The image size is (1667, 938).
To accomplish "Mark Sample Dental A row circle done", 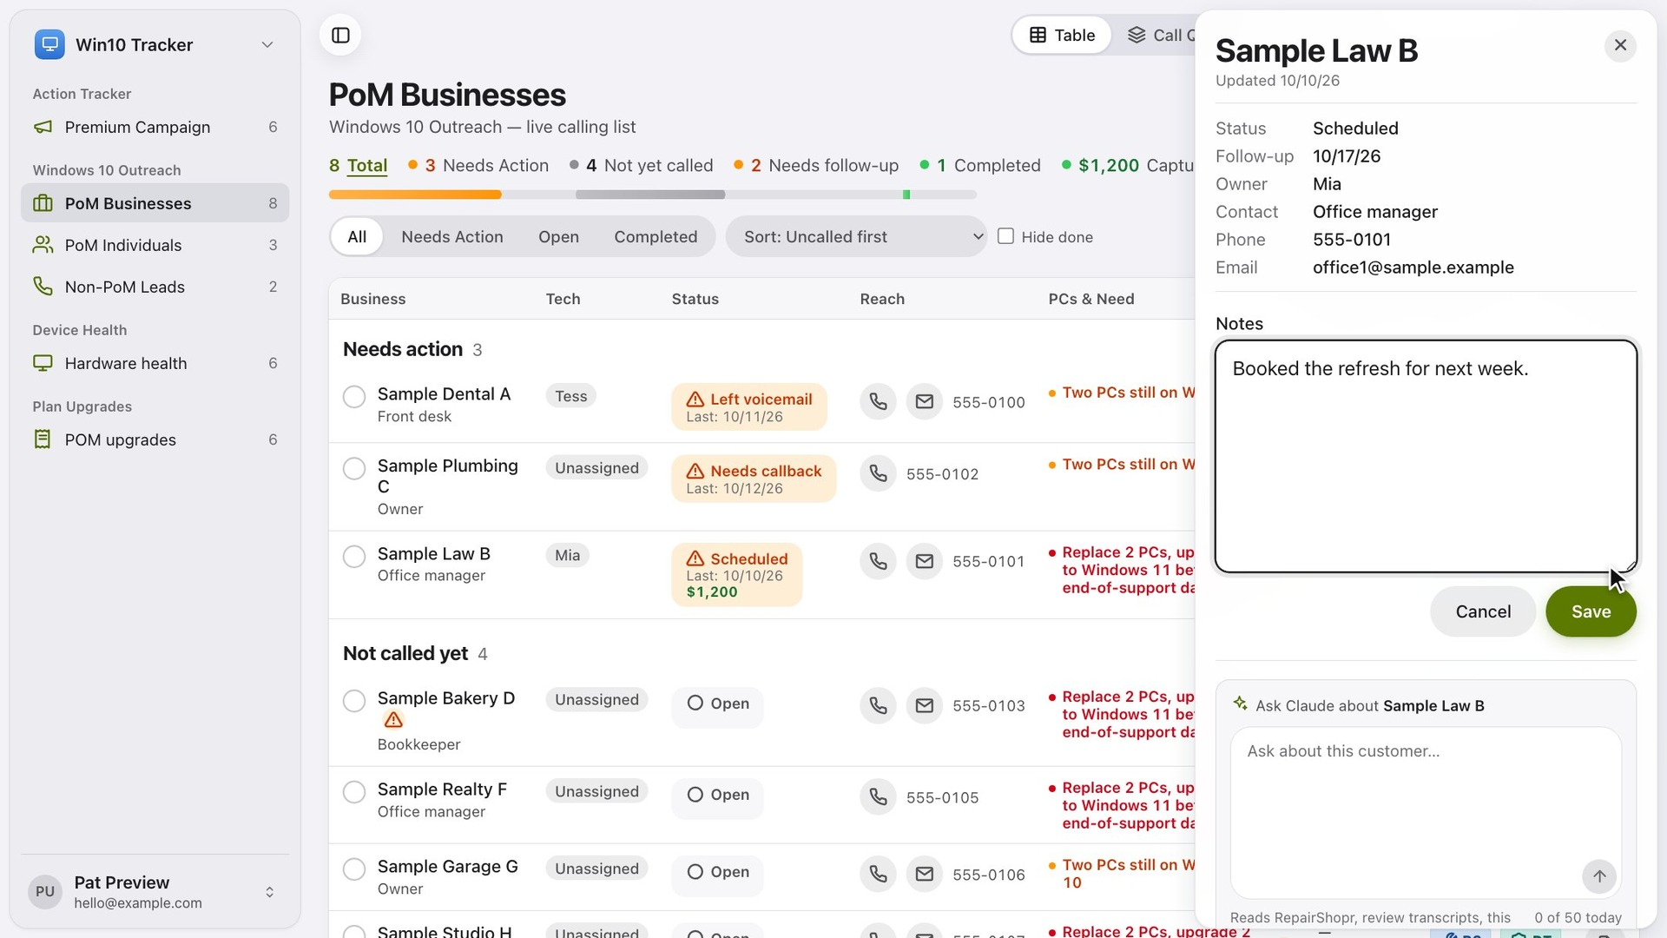I will tap(354, 397).
